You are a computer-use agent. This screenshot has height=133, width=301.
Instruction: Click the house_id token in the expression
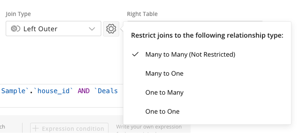(x=54, y=91)
